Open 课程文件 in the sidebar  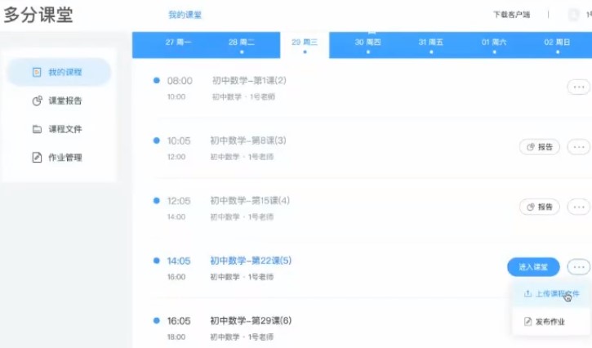click(59, 129)
